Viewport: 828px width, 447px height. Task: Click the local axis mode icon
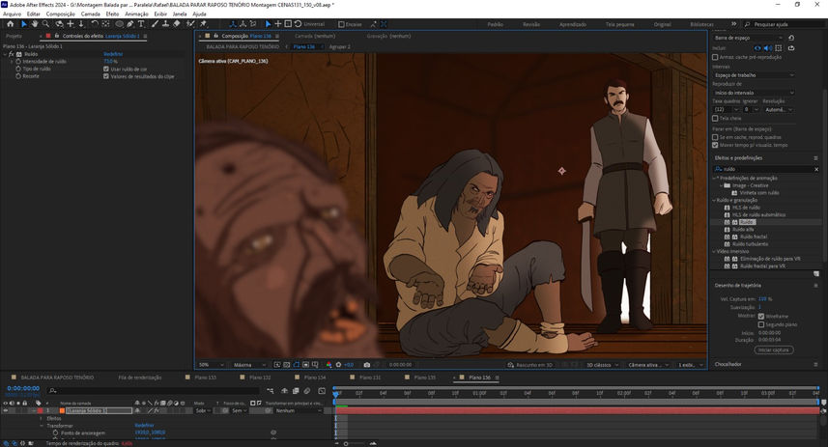click(x=232, y=24)
